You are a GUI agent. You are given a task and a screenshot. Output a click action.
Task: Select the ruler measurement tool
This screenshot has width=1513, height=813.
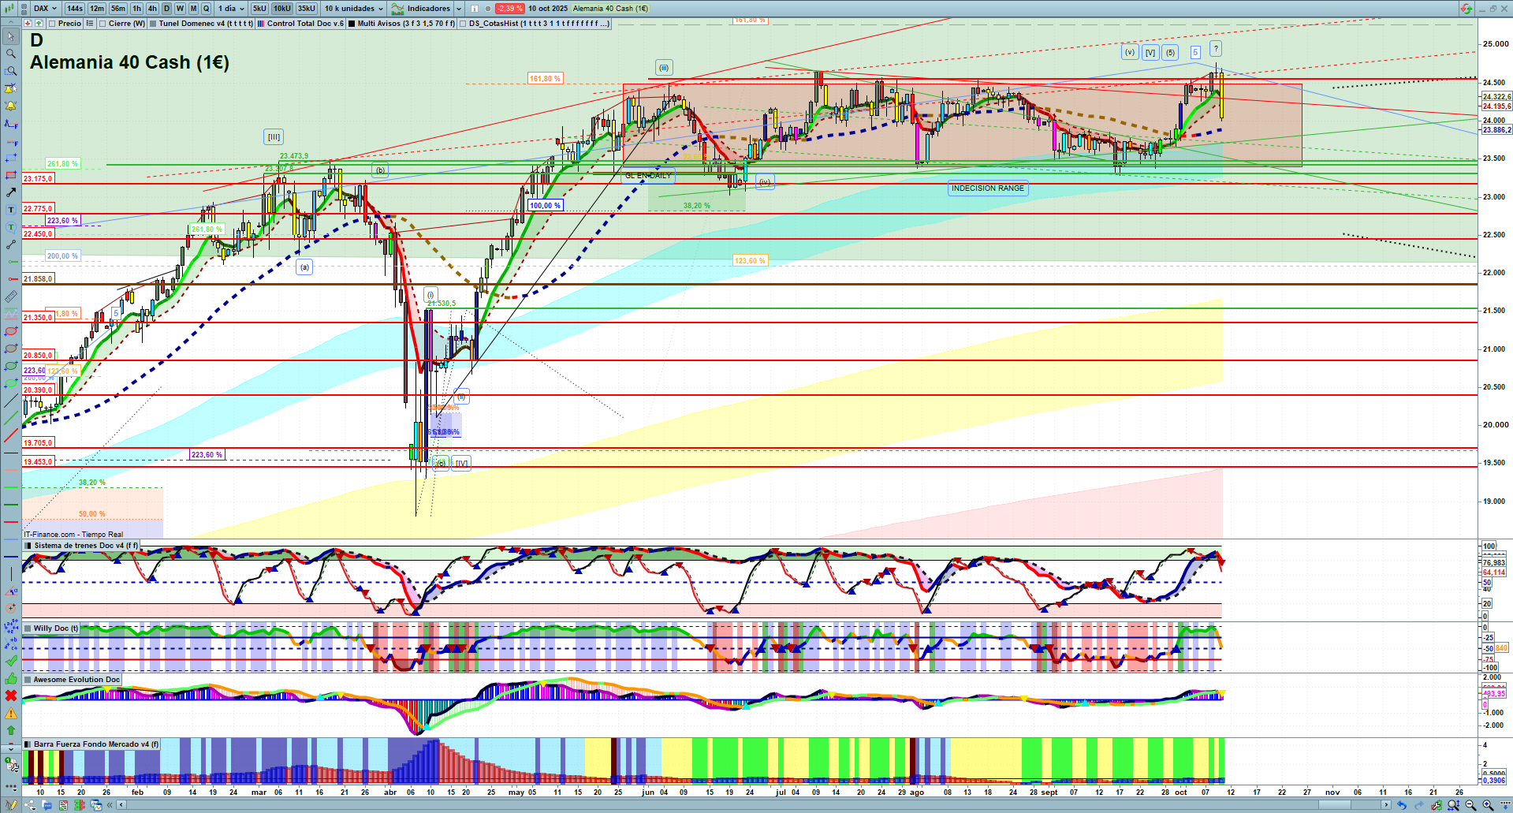coord(11,296)
